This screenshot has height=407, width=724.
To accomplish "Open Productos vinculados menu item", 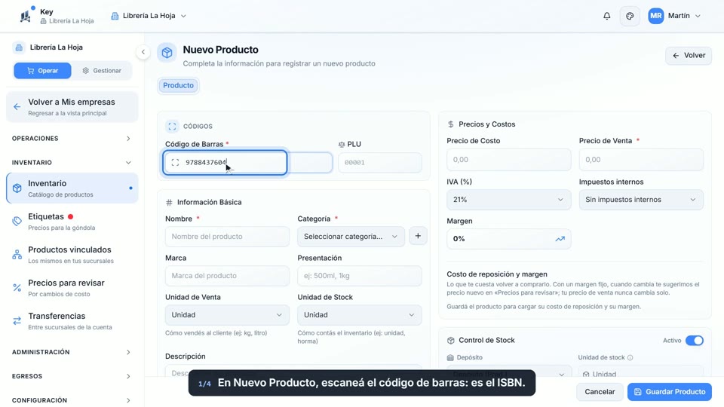I will point(72,255).
